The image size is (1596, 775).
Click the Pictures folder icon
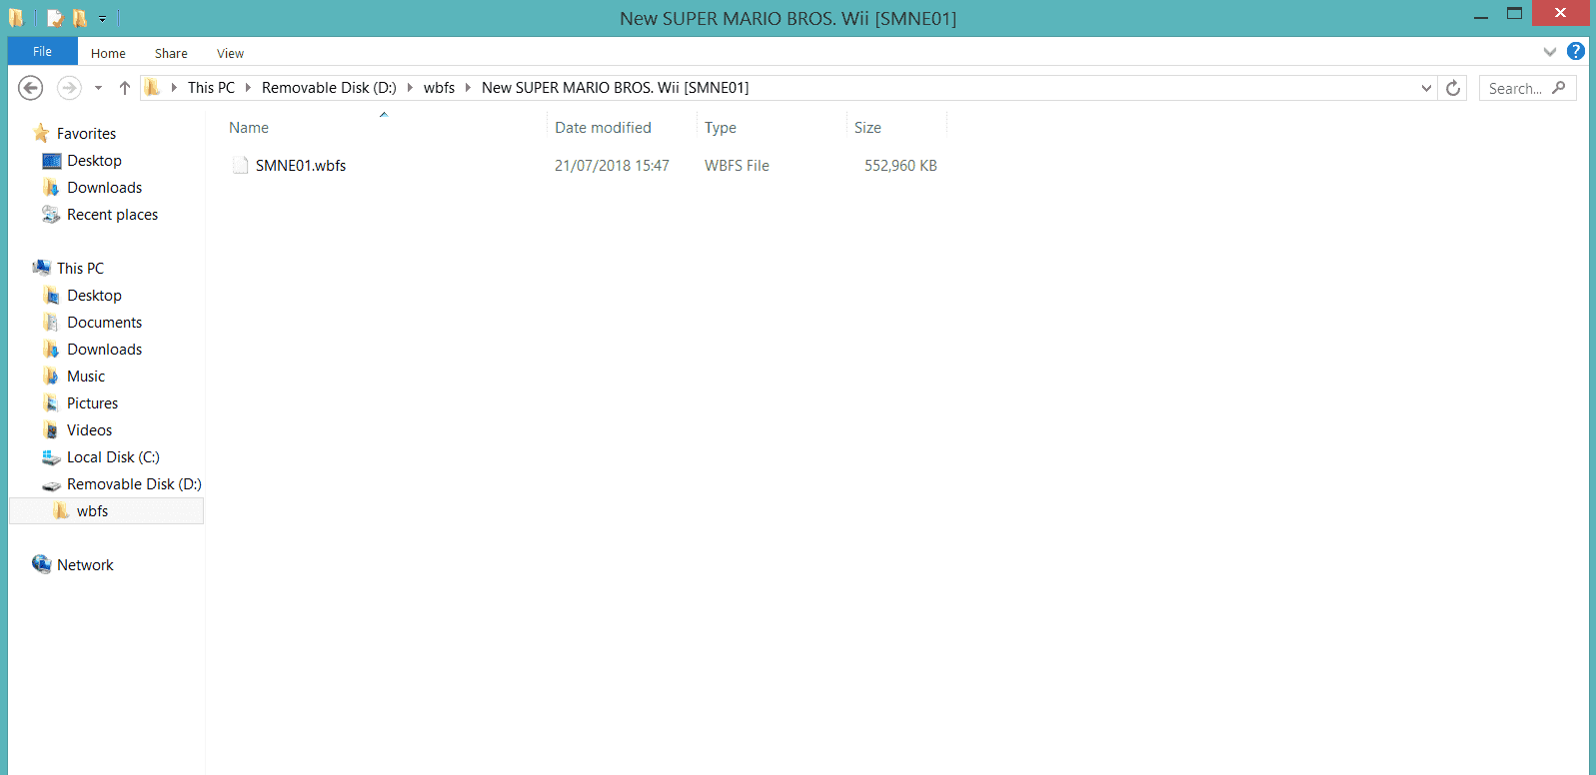coord(52,403)
